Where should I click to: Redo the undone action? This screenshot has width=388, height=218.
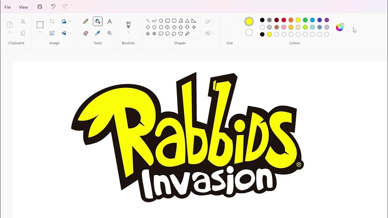point(65,7)
